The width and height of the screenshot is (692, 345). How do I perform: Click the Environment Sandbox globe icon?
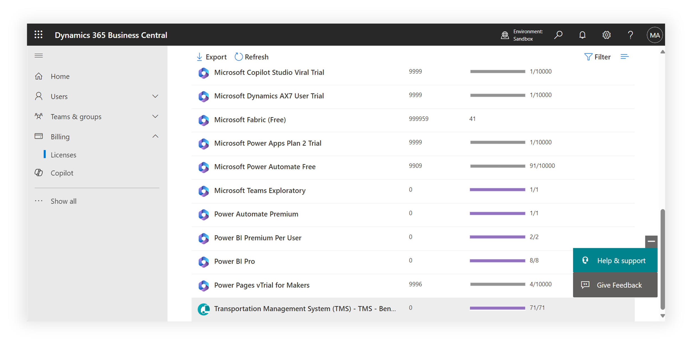point(505,35)
